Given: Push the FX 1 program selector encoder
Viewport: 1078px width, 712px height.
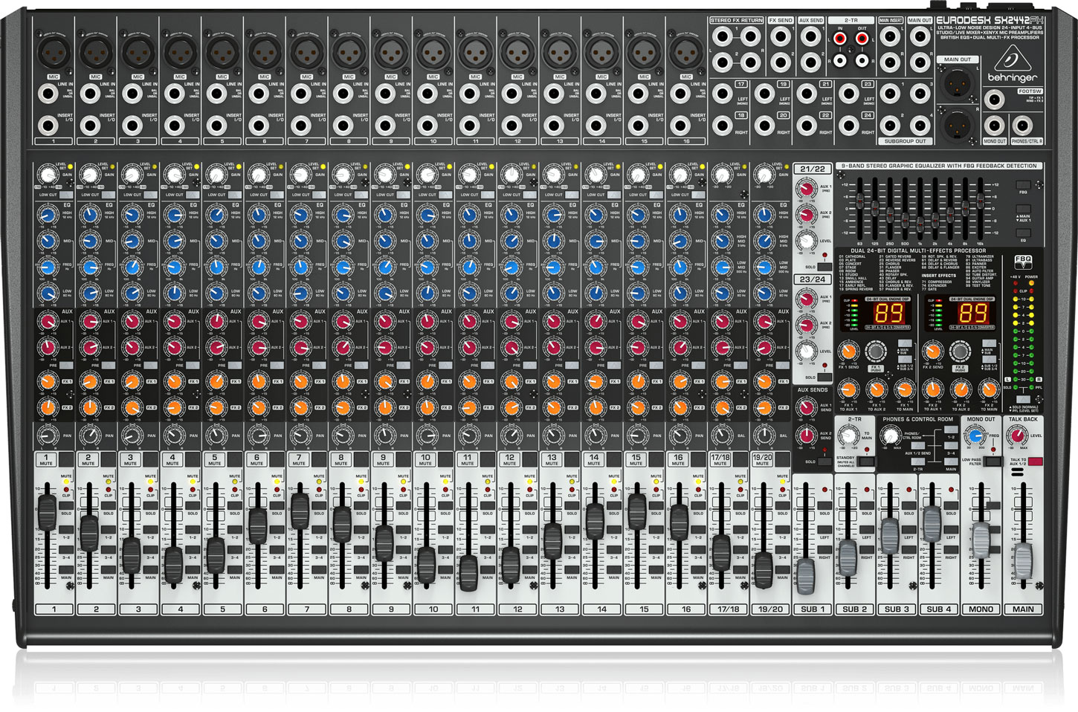Looking at the screenshot, I should coord(876,352).
